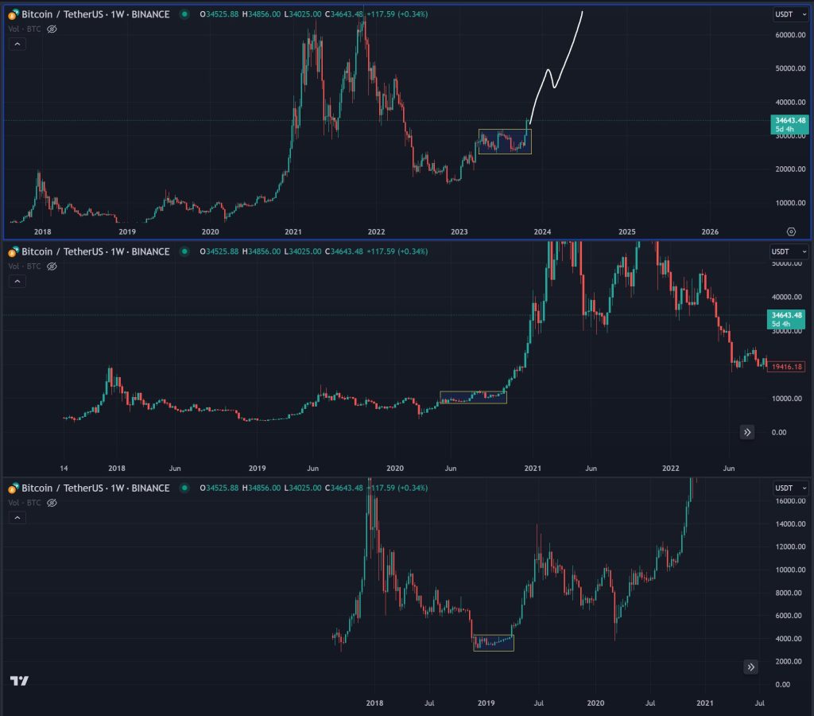814x716 pixels.
Task: Select the Bitcoin icon on the middle chart header
Action: pos(13,251)
